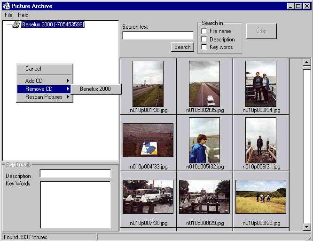Screen dimensions: 313x241
Task: Open the File menu
Action: [8, 15]
